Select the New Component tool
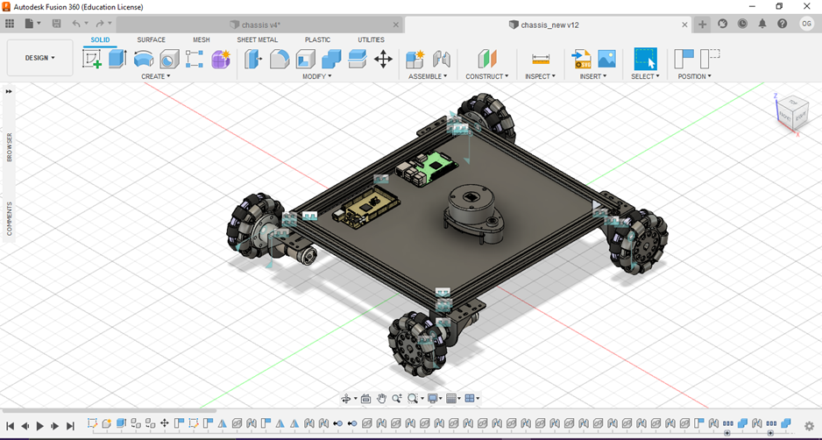 pos(415,59)
